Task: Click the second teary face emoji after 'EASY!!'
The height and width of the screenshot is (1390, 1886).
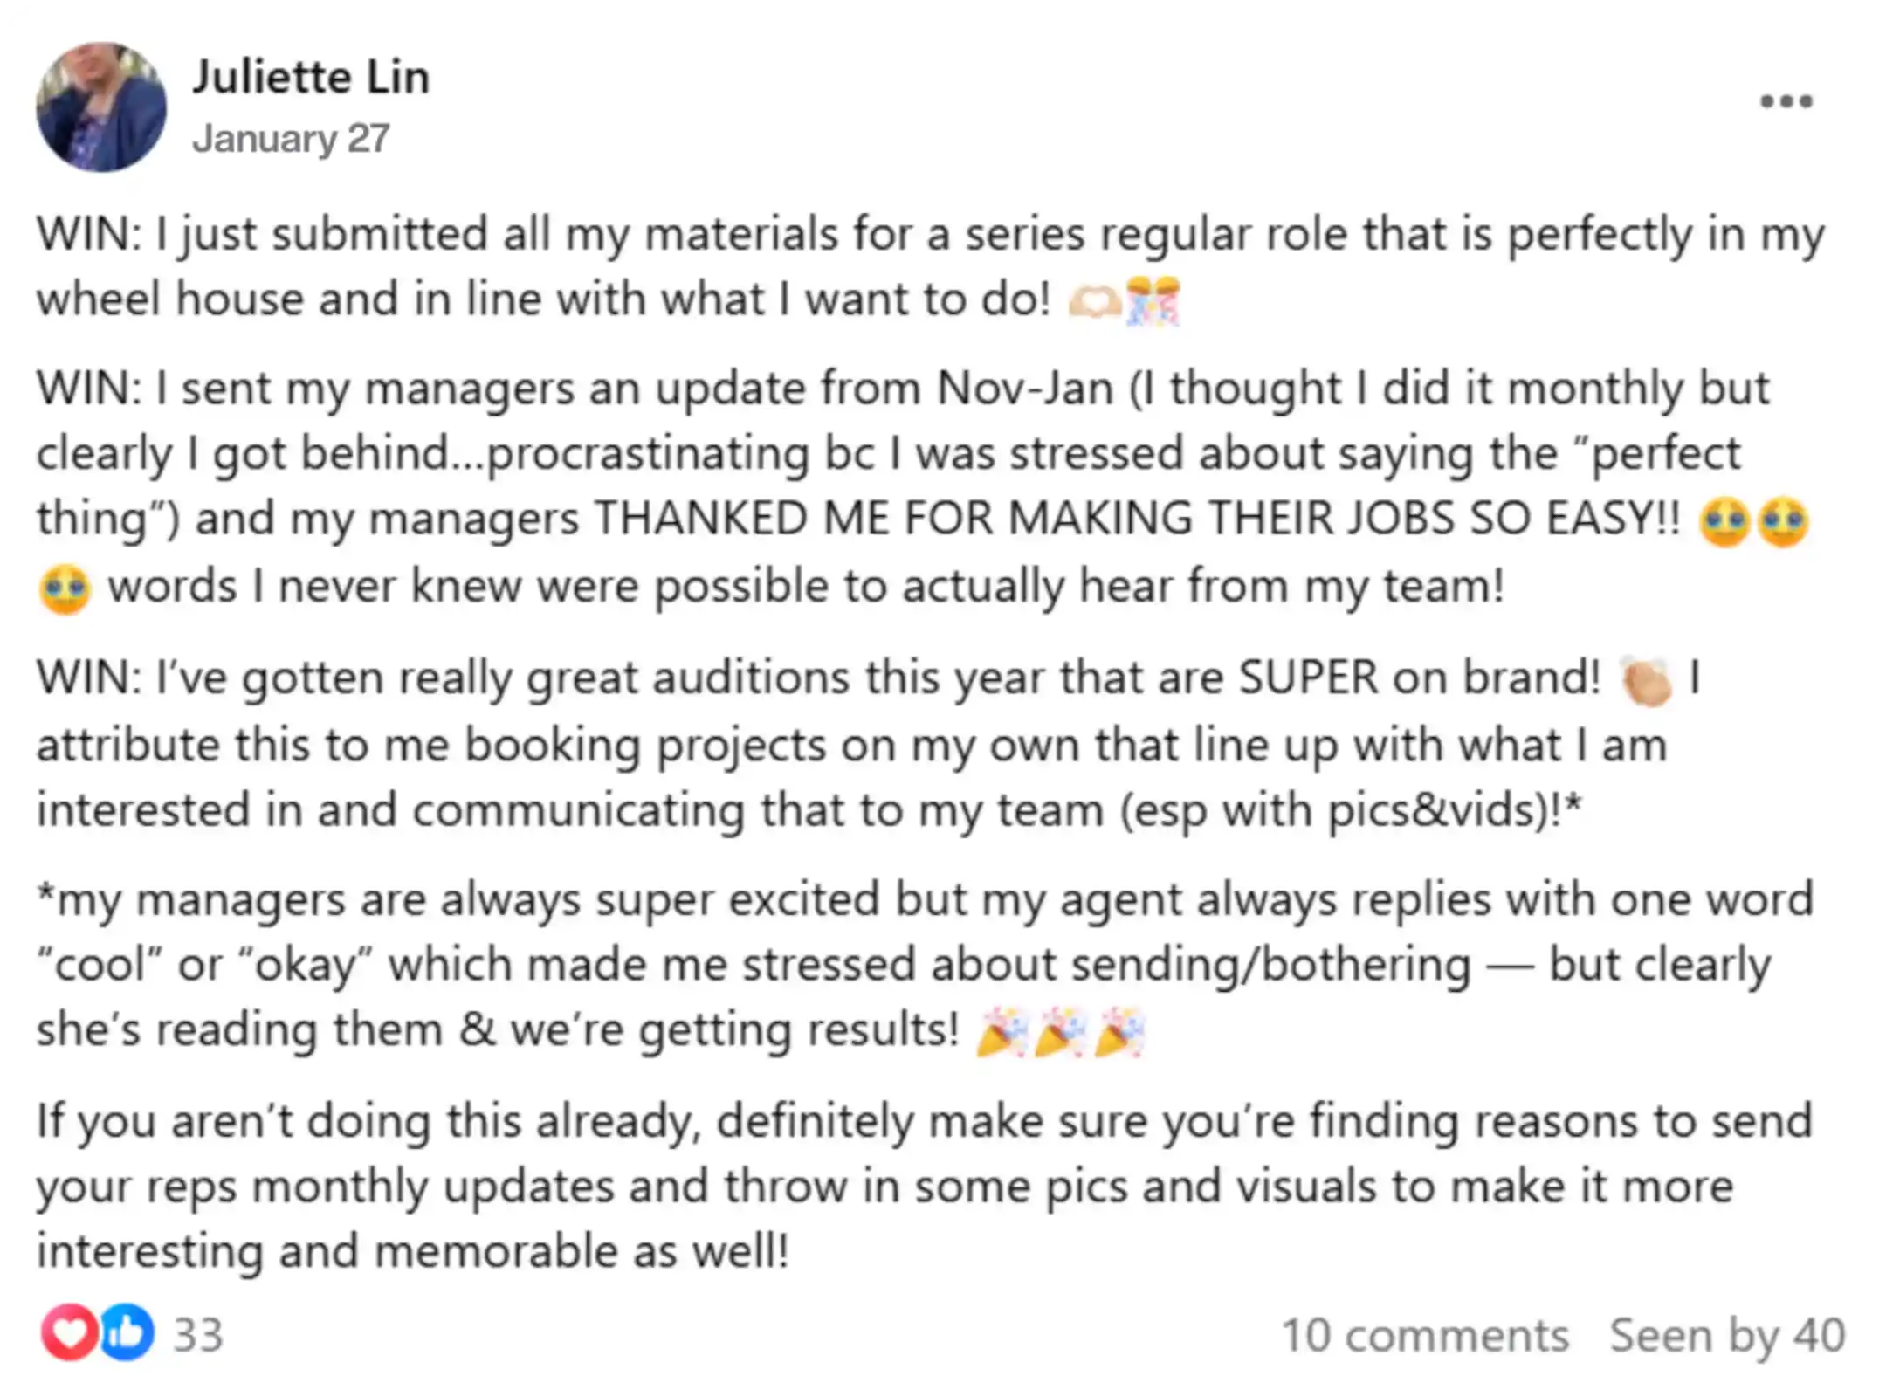Action: (1783, 521)
